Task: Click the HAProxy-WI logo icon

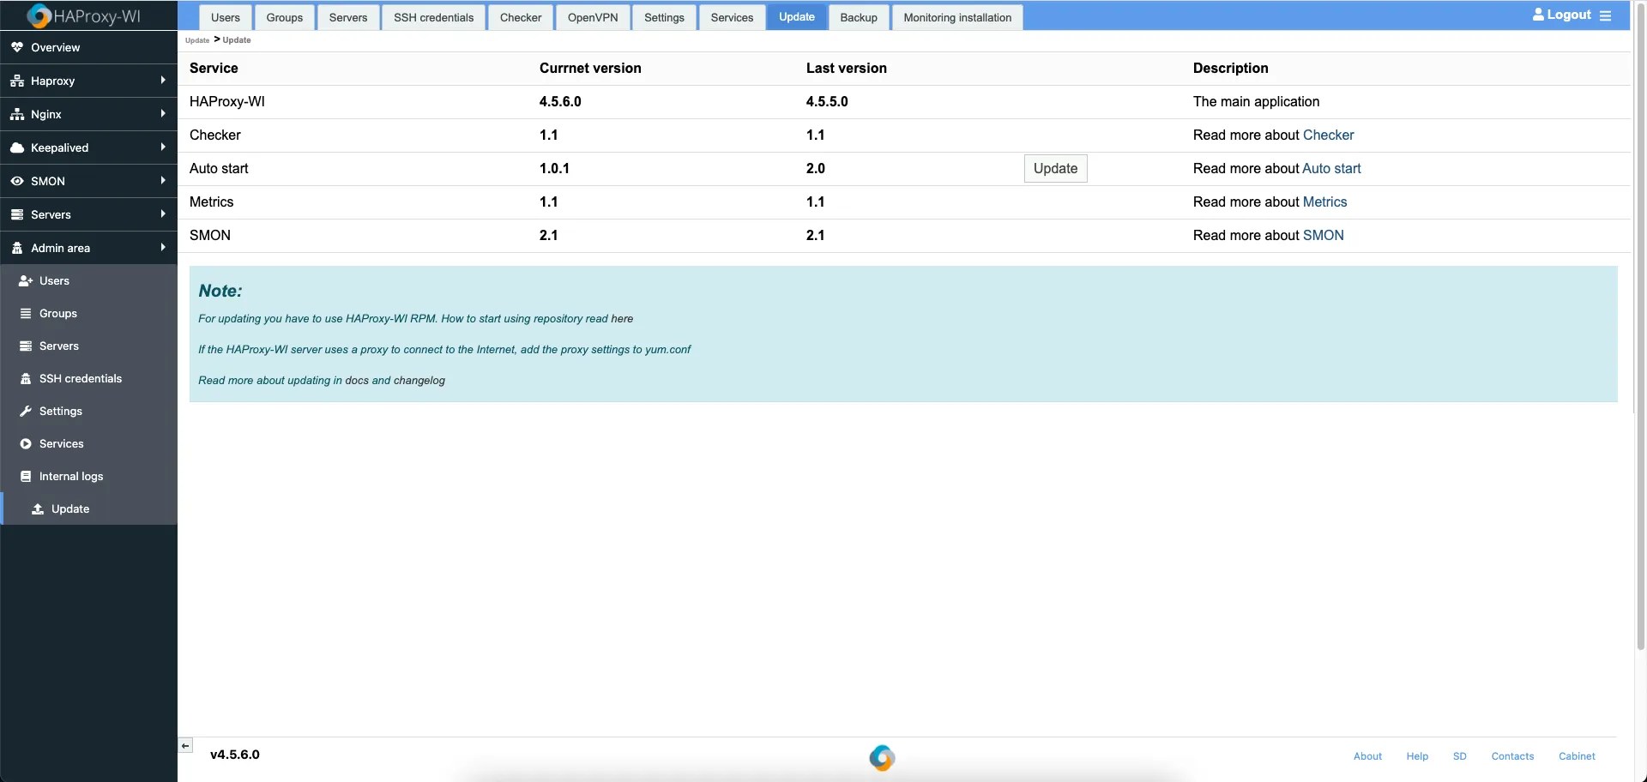Action: click(x=39, y=15)
